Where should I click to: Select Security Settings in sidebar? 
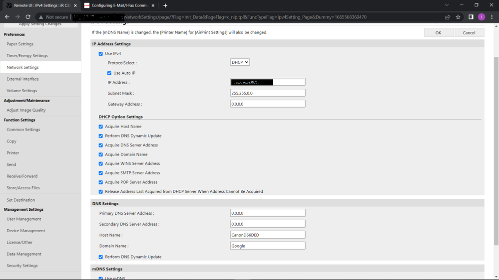pyautogui.click(x=22, y=266)
